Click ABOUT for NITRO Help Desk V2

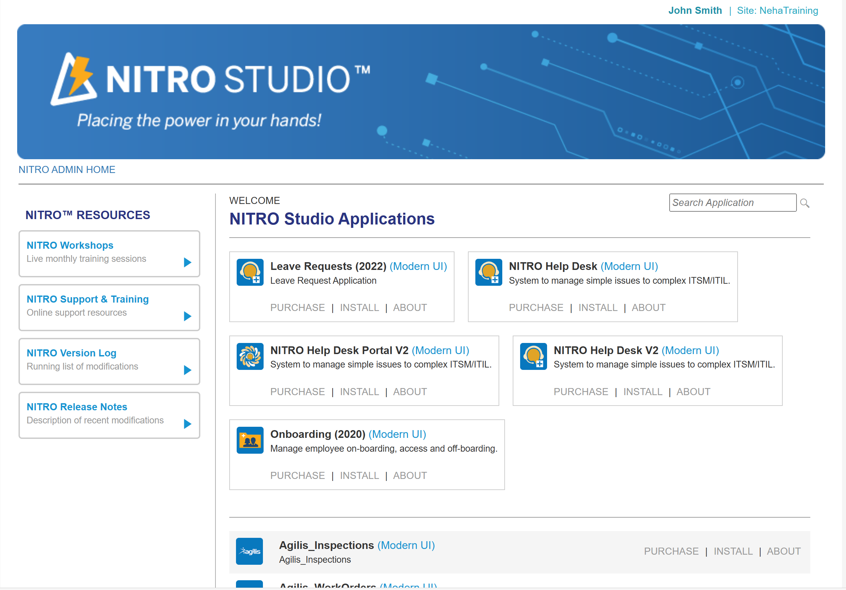(x=693, y=391)
